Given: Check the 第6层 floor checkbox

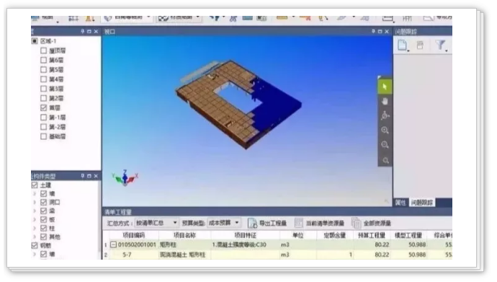Looking at the screenshot, I should click(x=43, y=61).
